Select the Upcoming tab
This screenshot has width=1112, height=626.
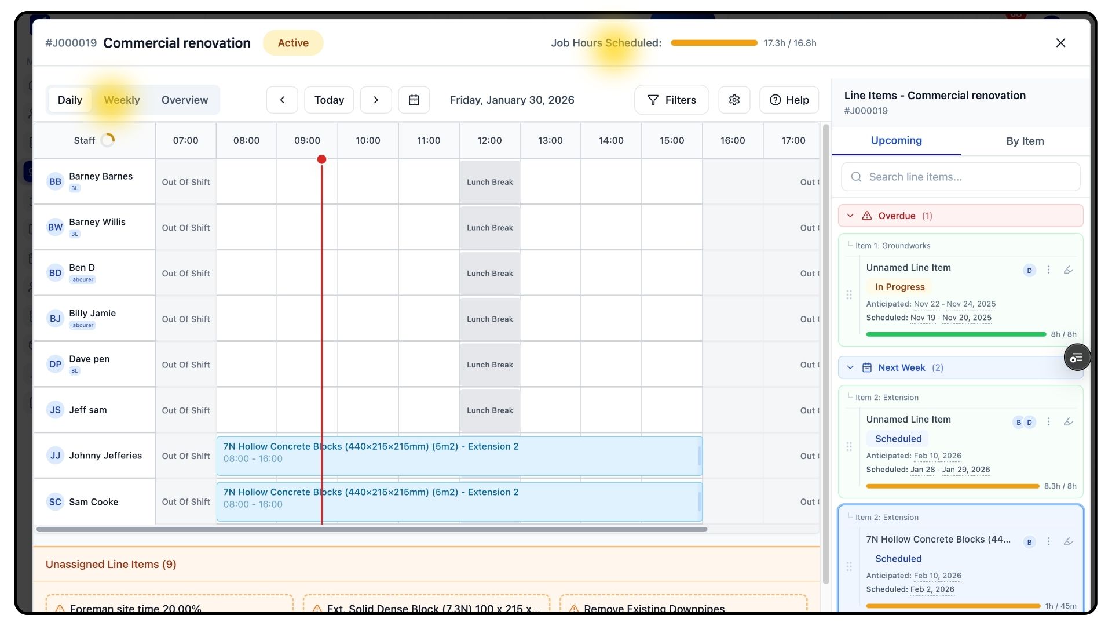(x=896, y=141)
